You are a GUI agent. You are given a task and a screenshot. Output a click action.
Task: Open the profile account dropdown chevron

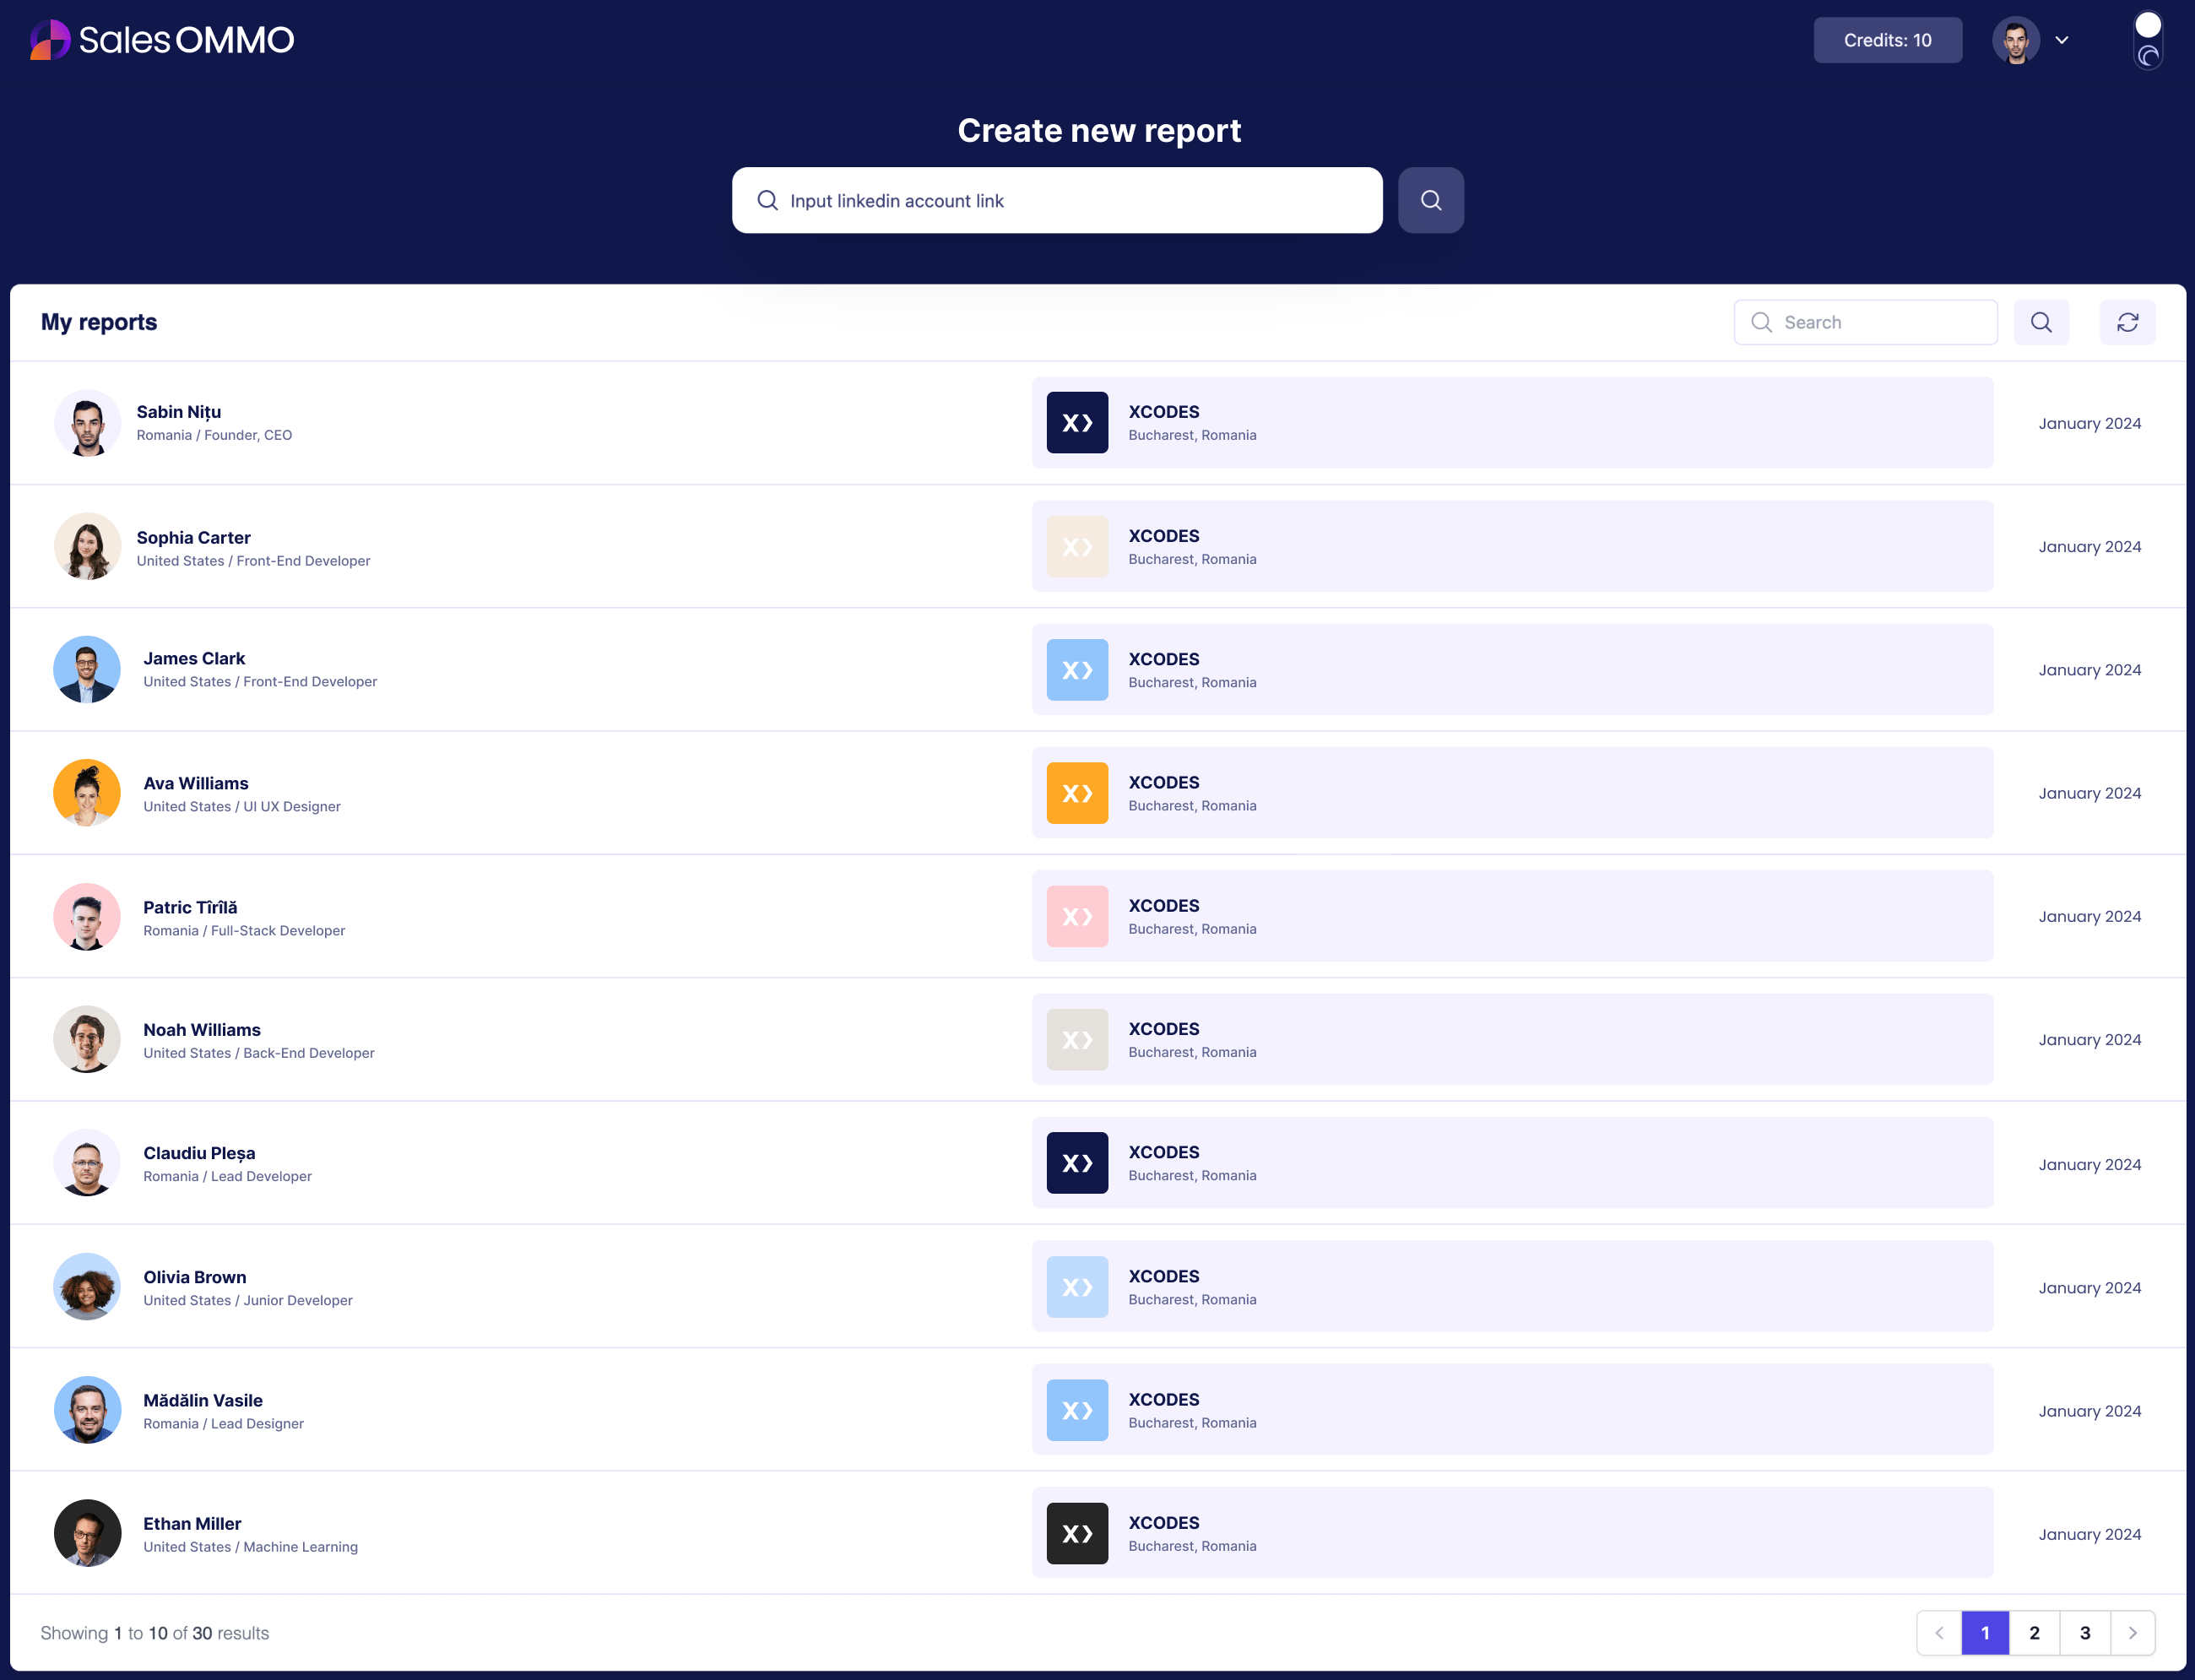click(2062, 40)
